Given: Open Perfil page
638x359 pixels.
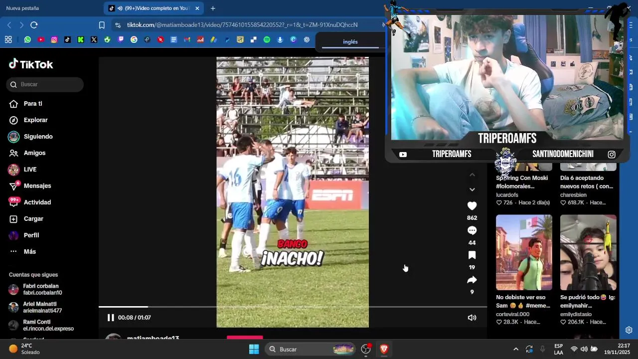Looking at the screenshot, I should point(31,235).
